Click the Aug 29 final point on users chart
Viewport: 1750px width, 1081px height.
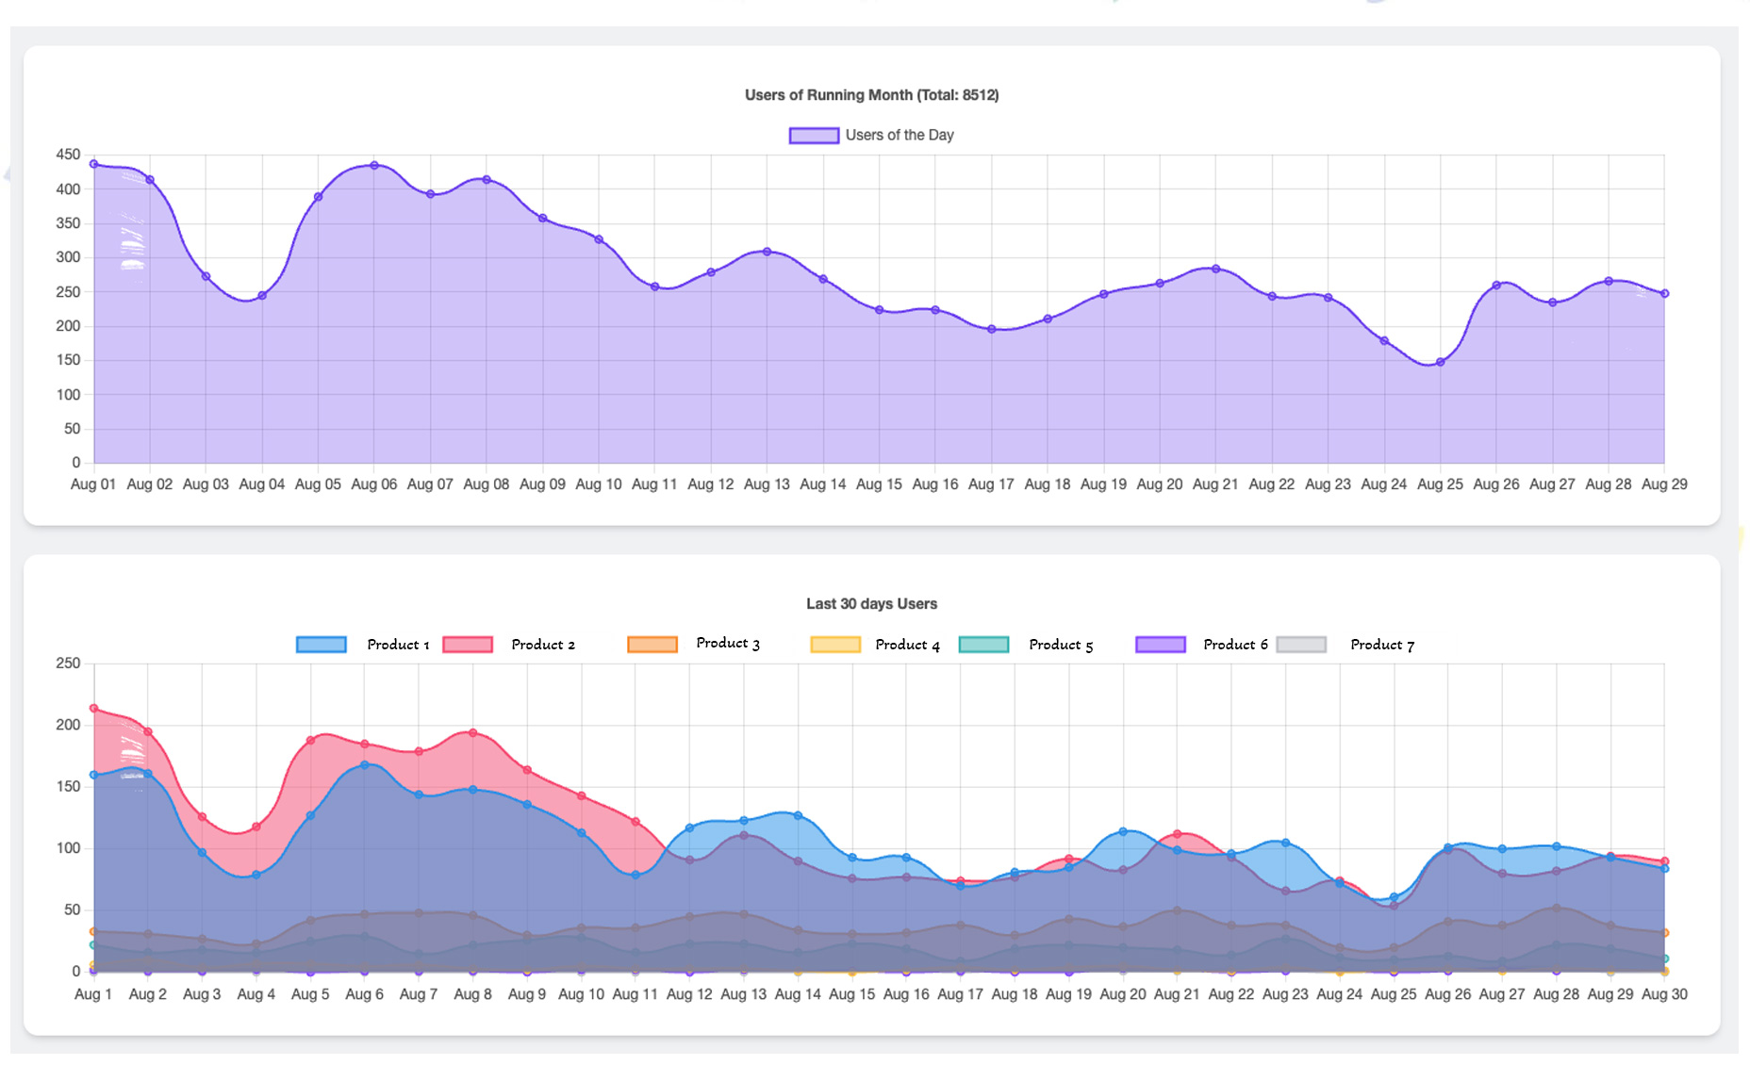(1665, 294)
